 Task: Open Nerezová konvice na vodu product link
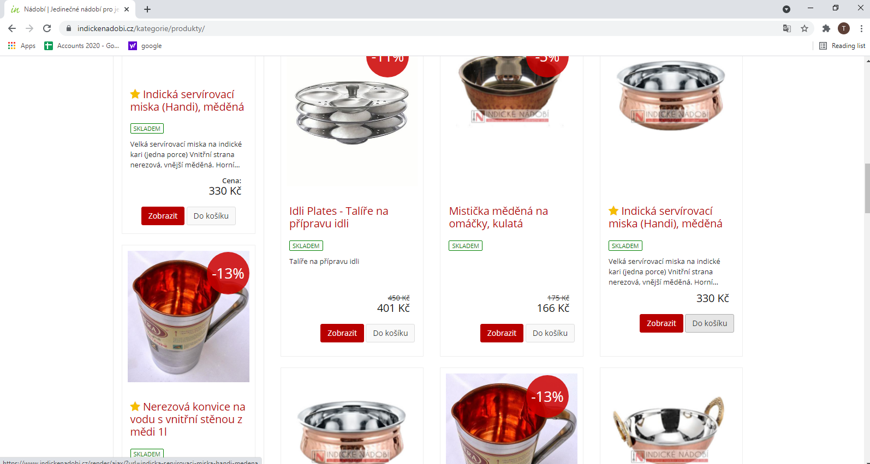188,419
